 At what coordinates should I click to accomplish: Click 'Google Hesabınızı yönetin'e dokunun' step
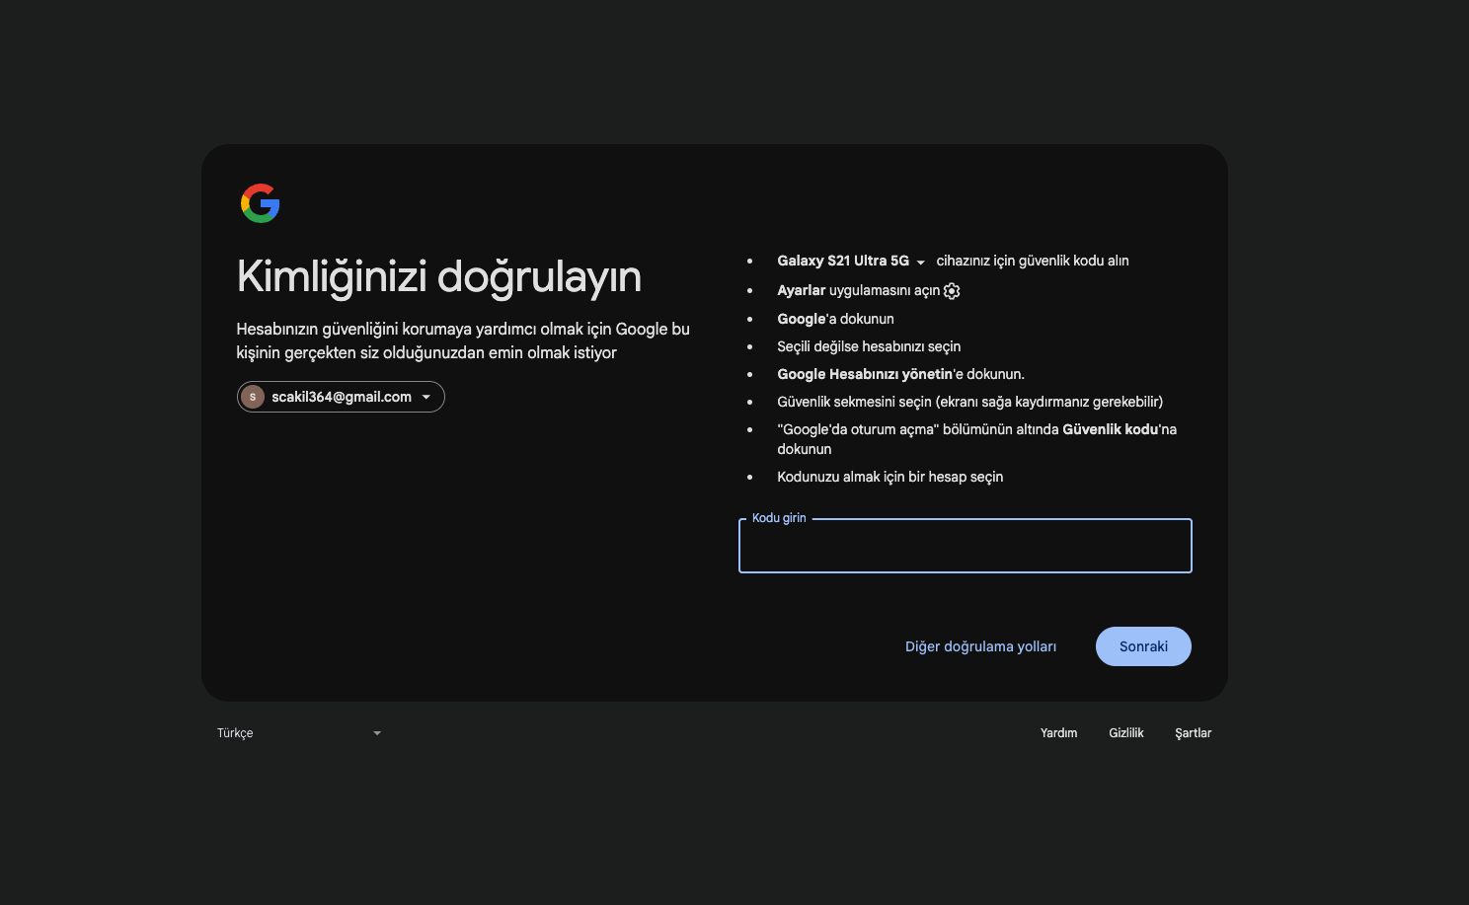tap(900, 374)
